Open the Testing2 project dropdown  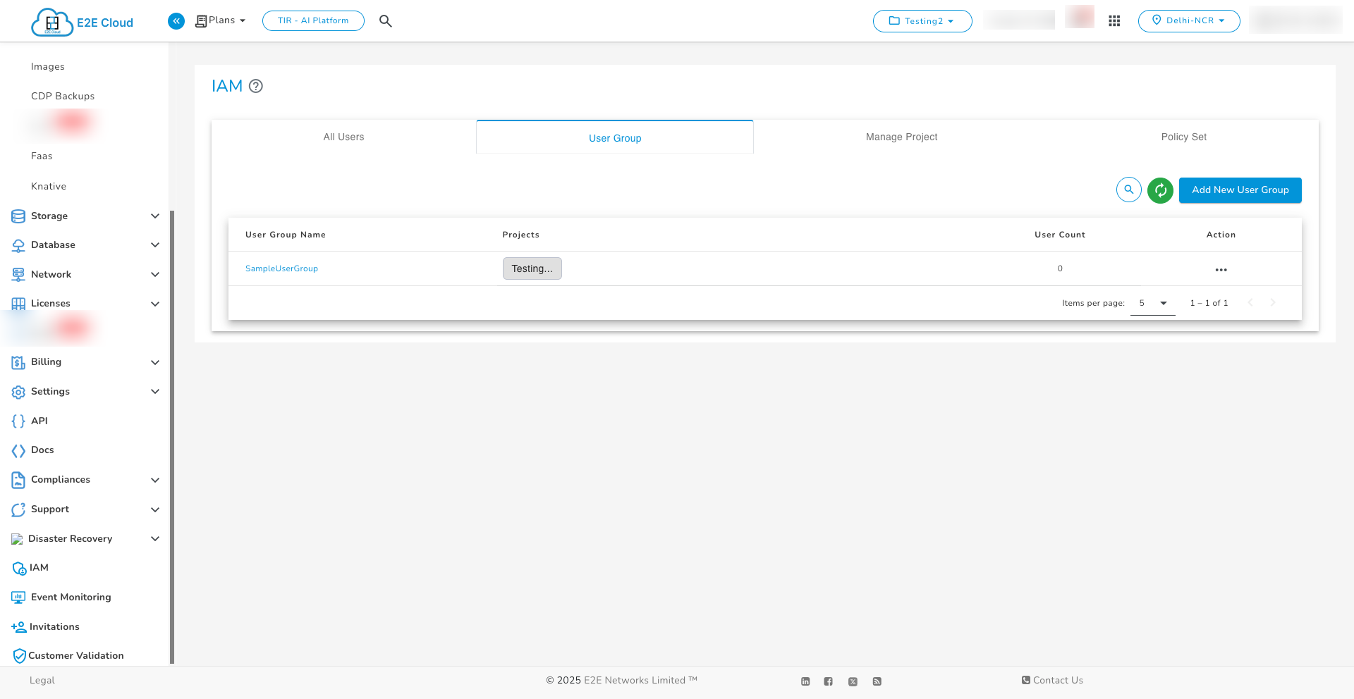coord(922,21)
